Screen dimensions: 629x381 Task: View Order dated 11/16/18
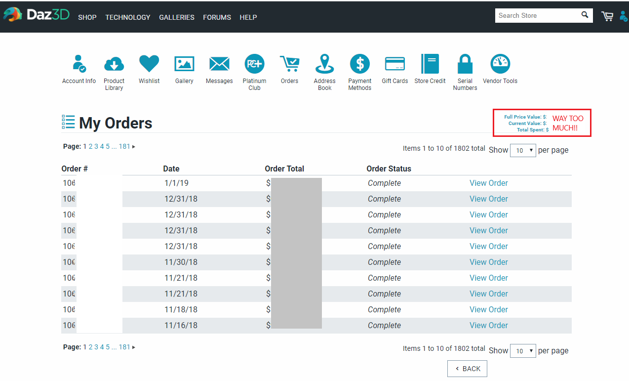click(x=488, y=325)
